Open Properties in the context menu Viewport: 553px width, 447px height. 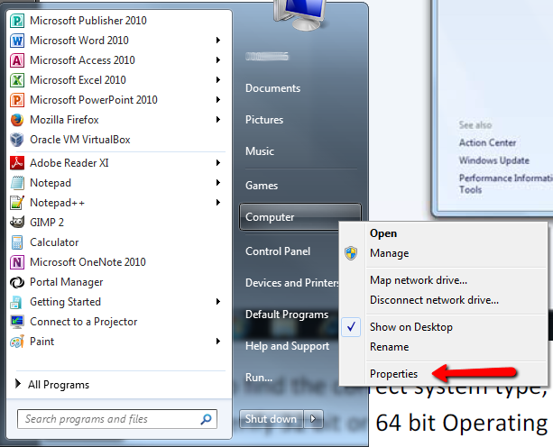pos(393,374)
